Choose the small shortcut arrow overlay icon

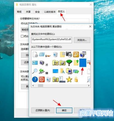click(47, 65)
